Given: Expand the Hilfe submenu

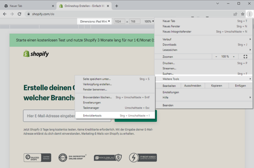Looking at the screenshot, I should [204, 98].
